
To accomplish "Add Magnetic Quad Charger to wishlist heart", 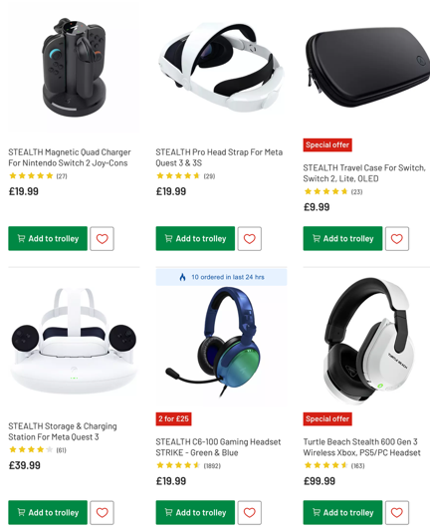I will tap(102, 239).
